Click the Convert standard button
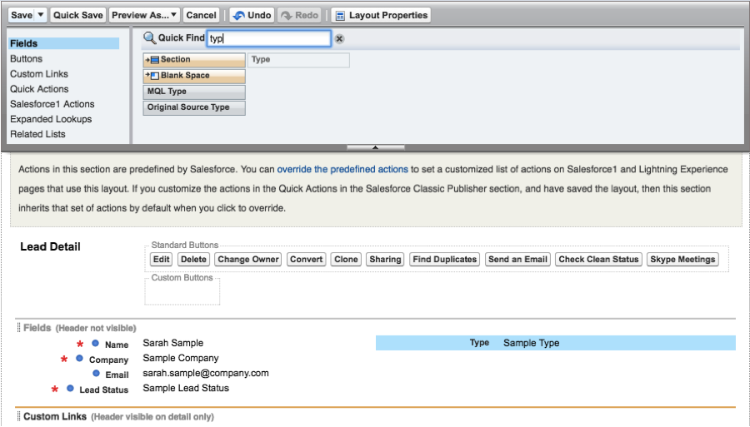The height and width of the screenshot is (427, 750). point(306,260)
